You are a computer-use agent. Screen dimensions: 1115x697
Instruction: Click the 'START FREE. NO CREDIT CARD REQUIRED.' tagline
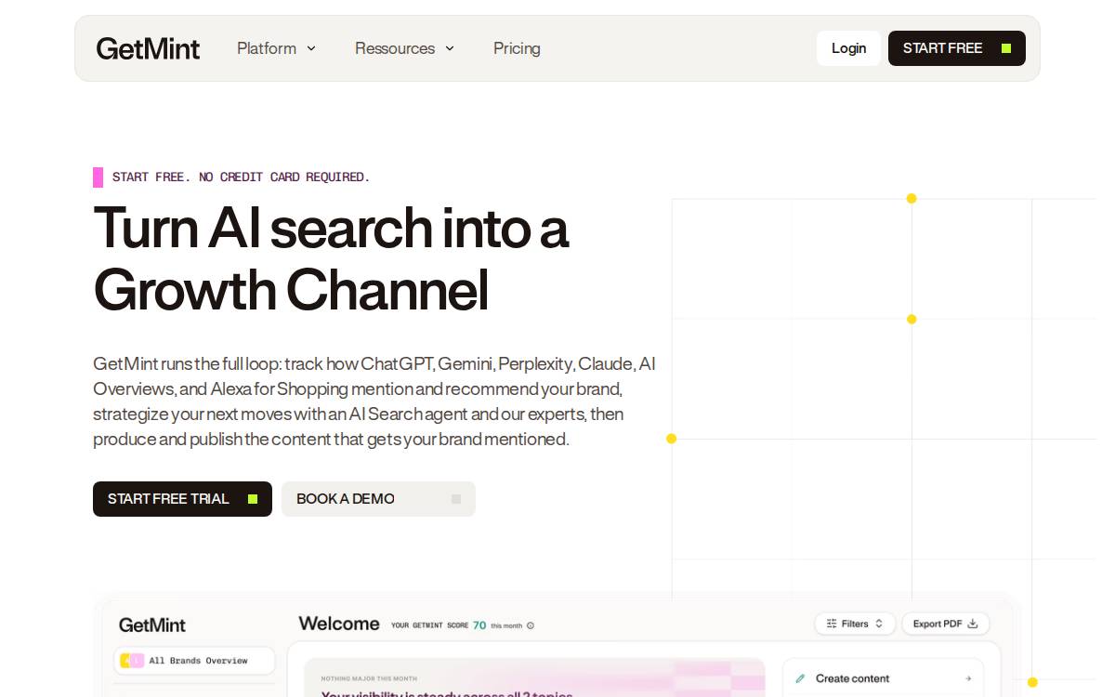coord(241,177)
